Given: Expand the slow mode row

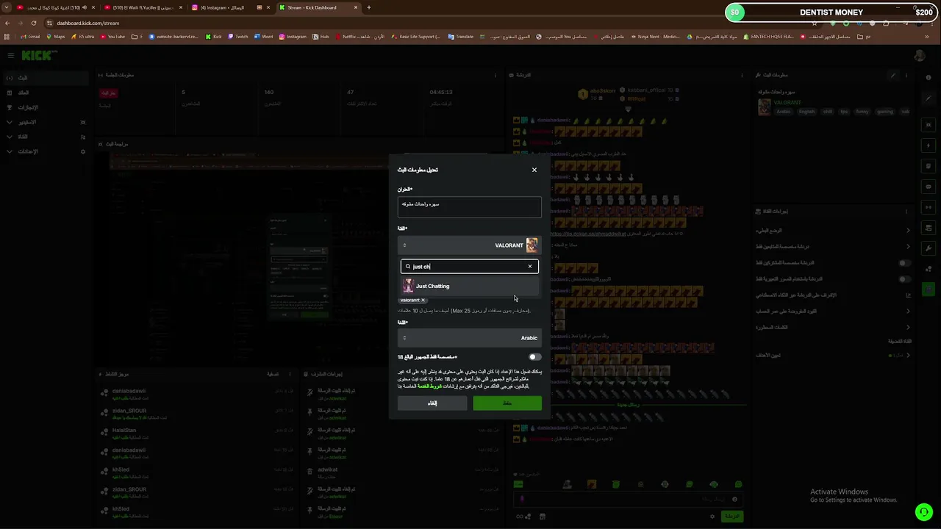Looking at the screenshot, I should tap(833, 231).
